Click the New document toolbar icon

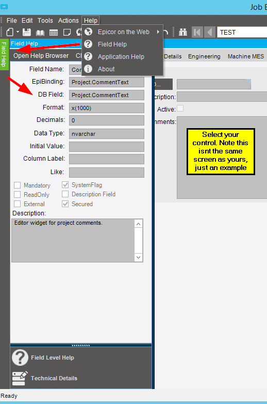(x=10, y=32)
